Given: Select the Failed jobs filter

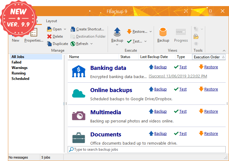Looking at the screenshot, I should [x=16, y=62].
